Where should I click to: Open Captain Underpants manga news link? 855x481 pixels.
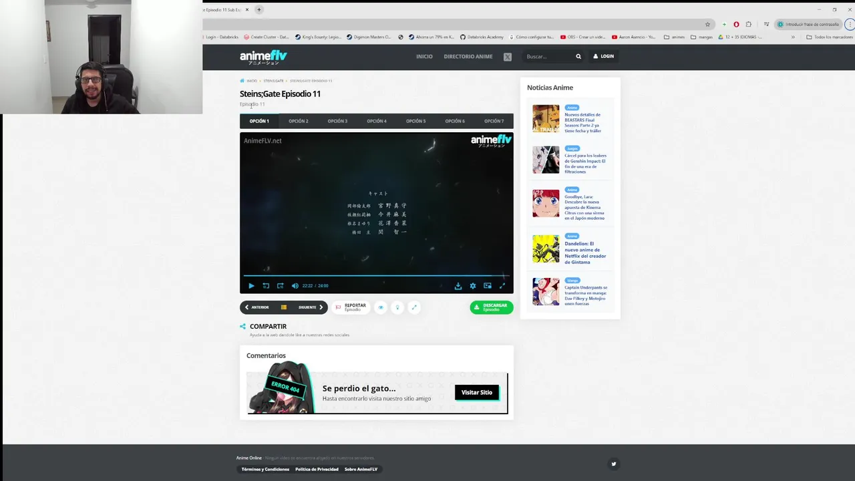[x=586, y=295]
